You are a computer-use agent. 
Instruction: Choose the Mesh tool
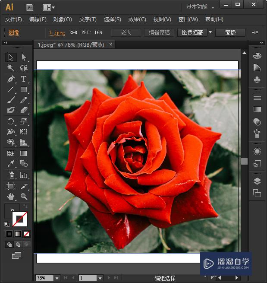click(x=11, y=153)
